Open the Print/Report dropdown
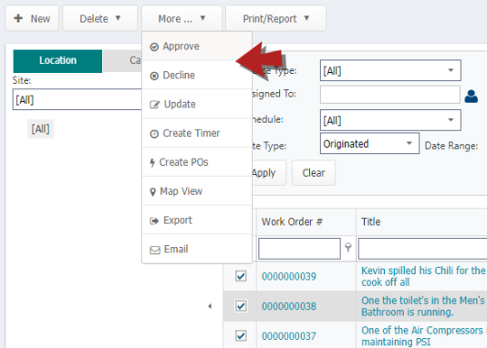The height and width of the screenshot is (348, 487). [x=275, y=18]
